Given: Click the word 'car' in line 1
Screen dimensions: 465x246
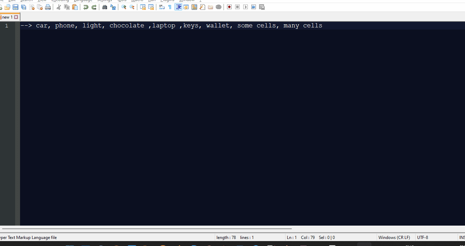Looking at the screenshot, I should pos(42,26).
